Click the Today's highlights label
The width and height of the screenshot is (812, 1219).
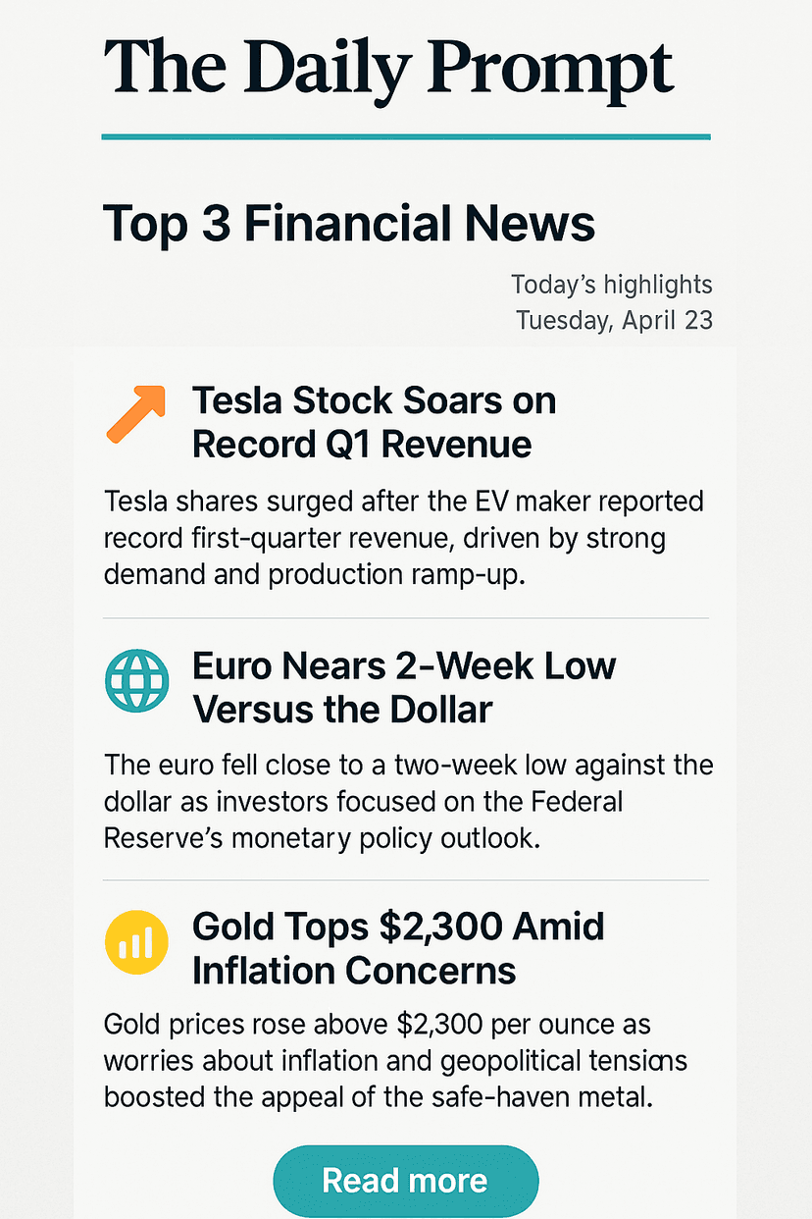(611, 285)
